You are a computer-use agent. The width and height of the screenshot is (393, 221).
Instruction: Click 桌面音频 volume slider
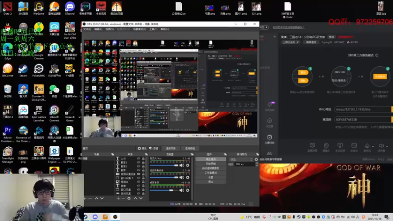pos(164,190)
